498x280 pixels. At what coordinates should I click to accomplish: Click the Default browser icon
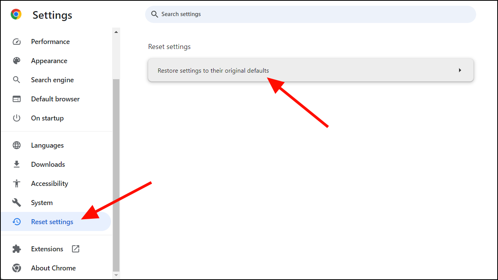[17, 99]
